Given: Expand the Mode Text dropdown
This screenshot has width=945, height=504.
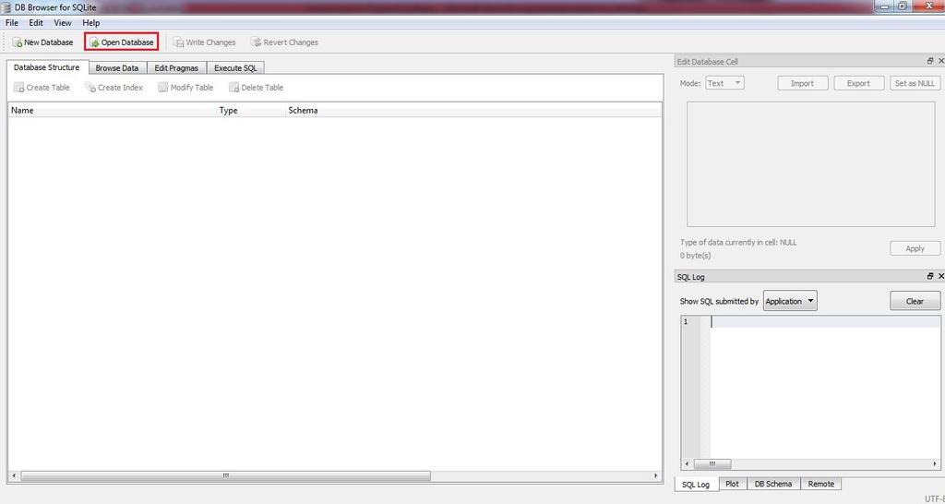Looking at the screenshot, I should 725,83.
